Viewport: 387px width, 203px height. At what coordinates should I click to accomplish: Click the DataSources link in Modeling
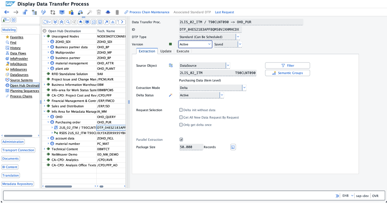19,75
